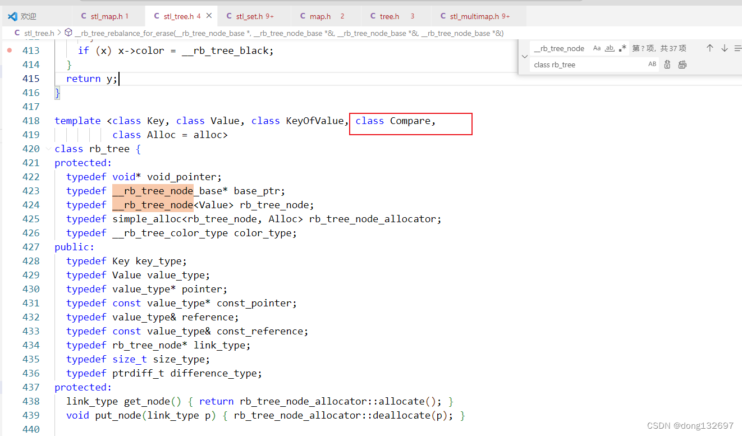This screenshot has width=742, height=436.
Task: Click '__rb_tree_black' on line 413
Action: point(225,51)
